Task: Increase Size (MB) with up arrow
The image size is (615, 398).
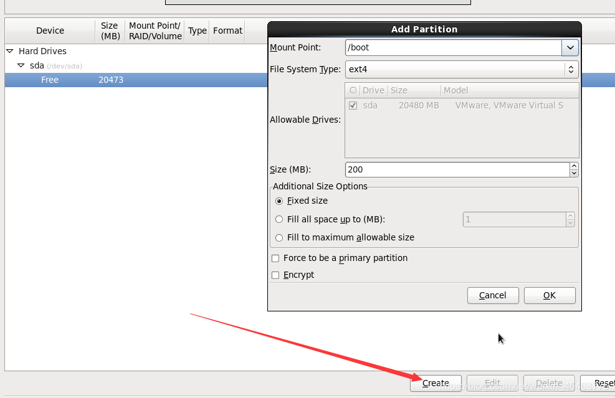Action: (x=574, y=166)
